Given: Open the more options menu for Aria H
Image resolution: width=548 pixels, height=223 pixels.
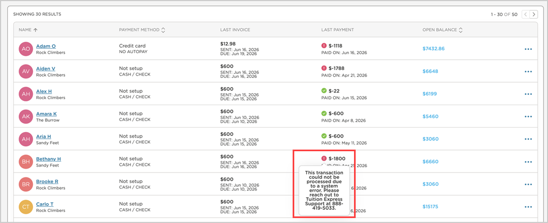Looking at the screenshot, I should [x=528, y=139].
